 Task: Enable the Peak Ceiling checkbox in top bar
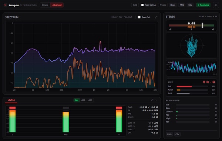[142, 5]
